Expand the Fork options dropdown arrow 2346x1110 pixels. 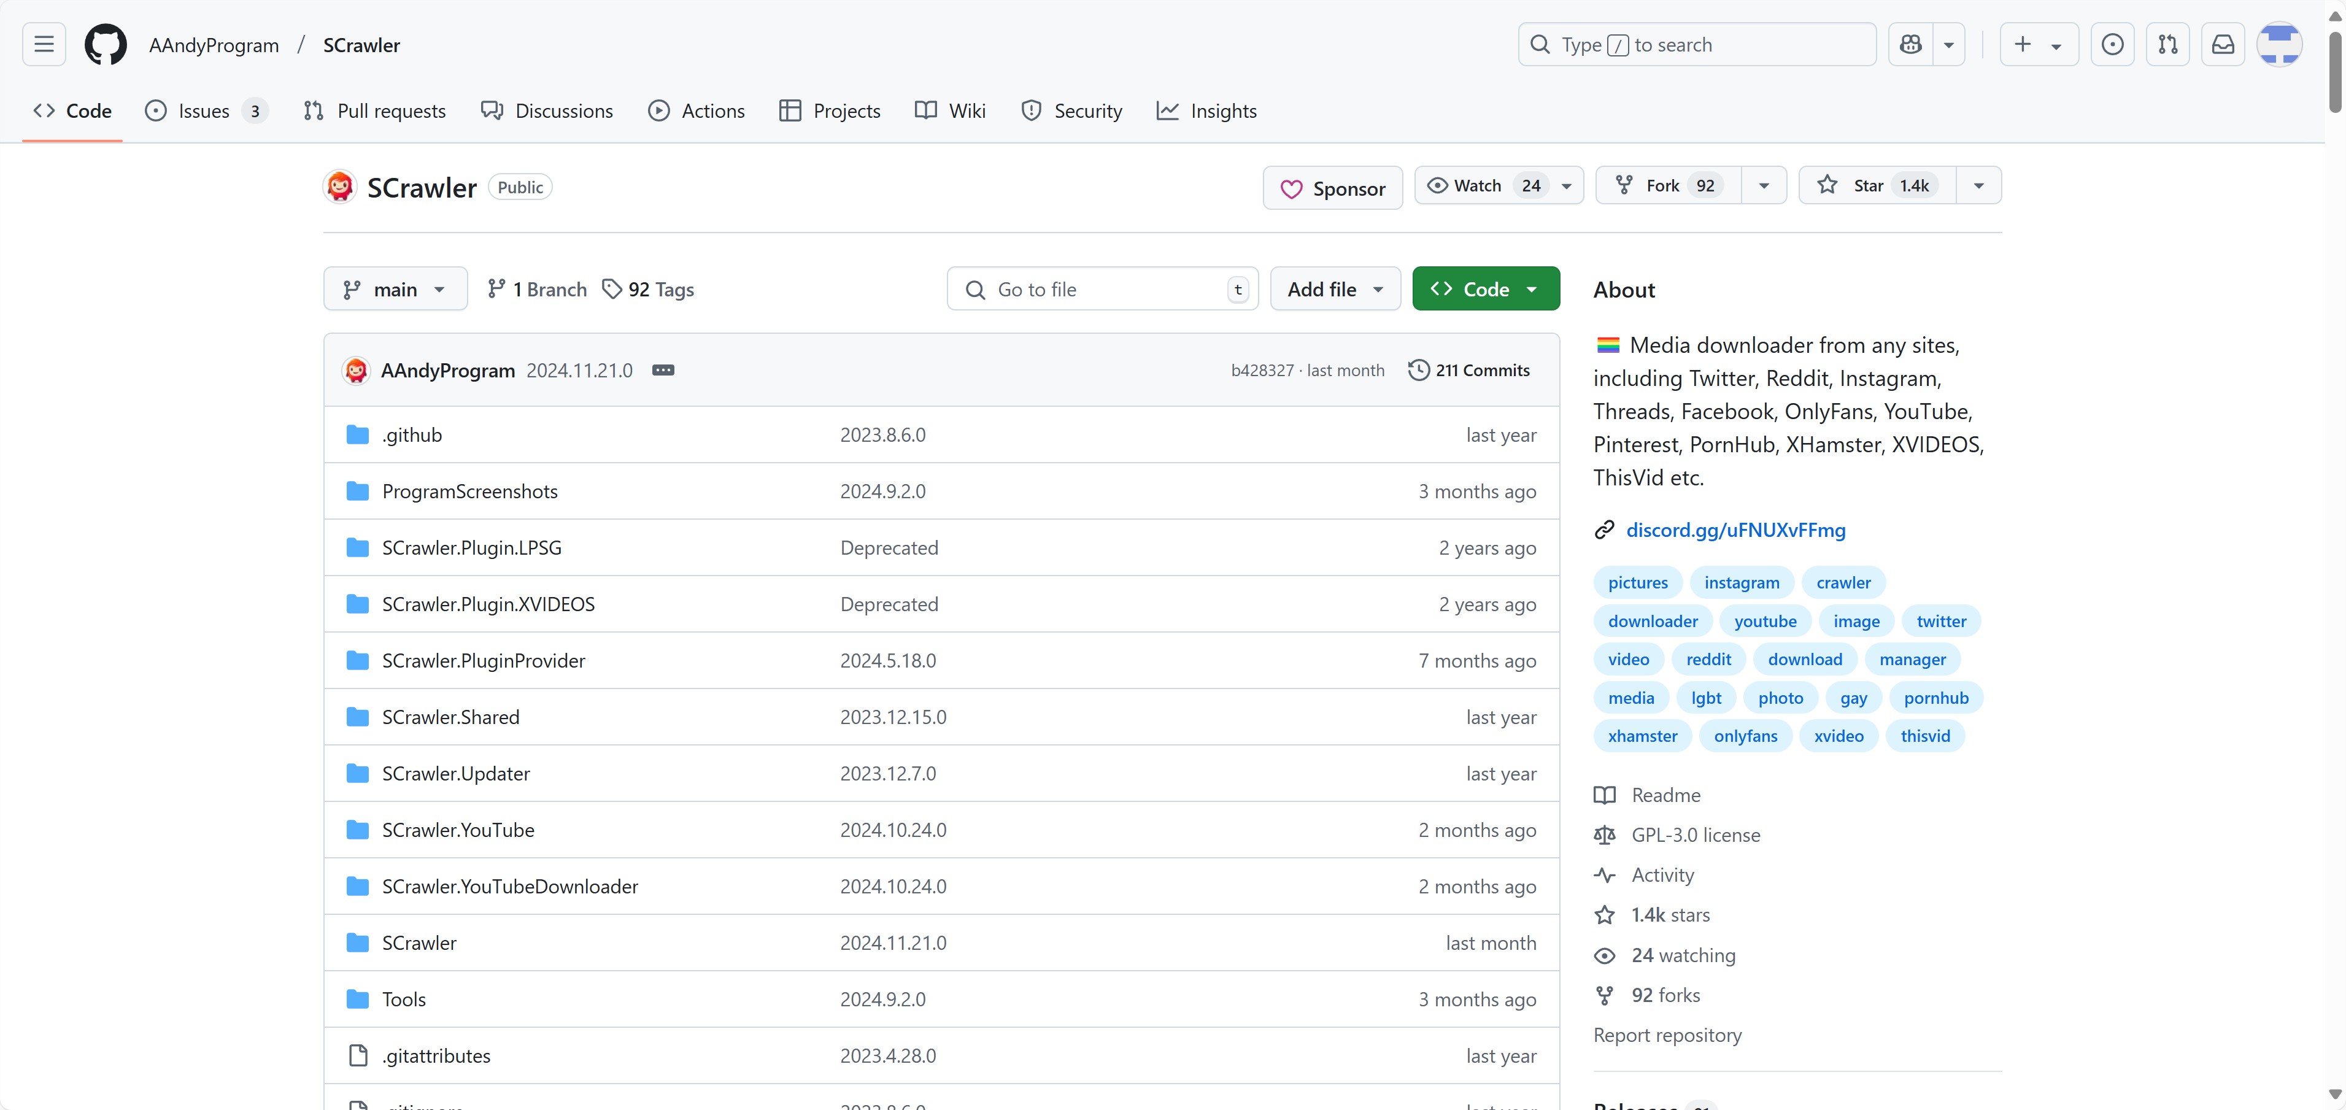(x=1764, y=186)
